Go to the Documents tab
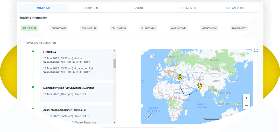This screenshot has height=132, width=280. (x=187, y=8)
